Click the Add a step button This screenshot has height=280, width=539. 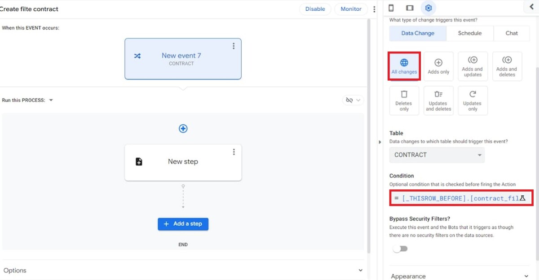183,224
